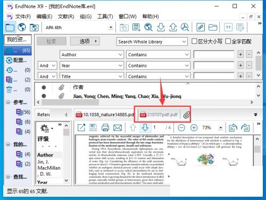Select Sync status 配置 group
The width and height of the screenshot is (266, 200).
17,60
